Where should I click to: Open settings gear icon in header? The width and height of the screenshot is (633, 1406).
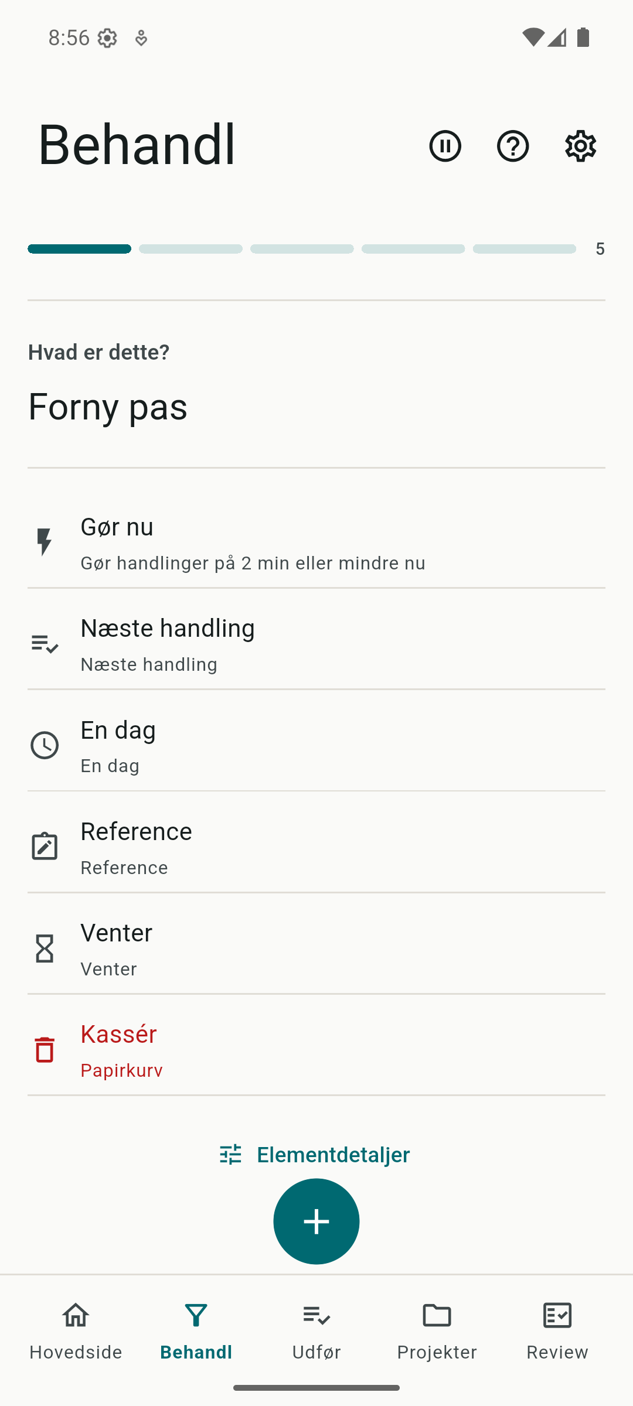[580, 146]
